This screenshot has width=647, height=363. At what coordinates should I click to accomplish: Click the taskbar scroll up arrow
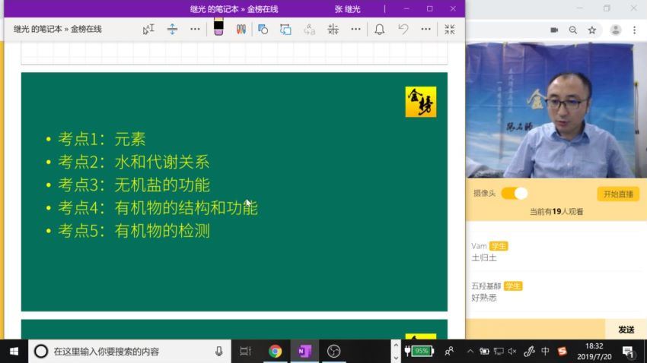(x=396, y=345)
